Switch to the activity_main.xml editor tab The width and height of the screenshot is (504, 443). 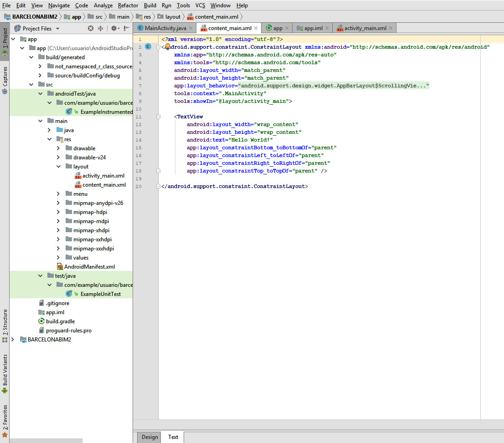point(365,28)
